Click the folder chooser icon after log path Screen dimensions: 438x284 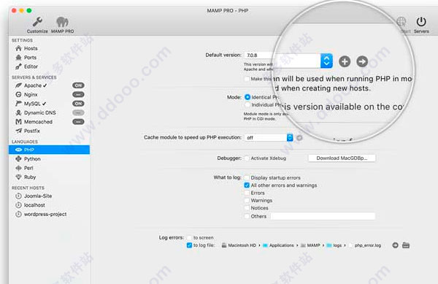click(406, 245)
